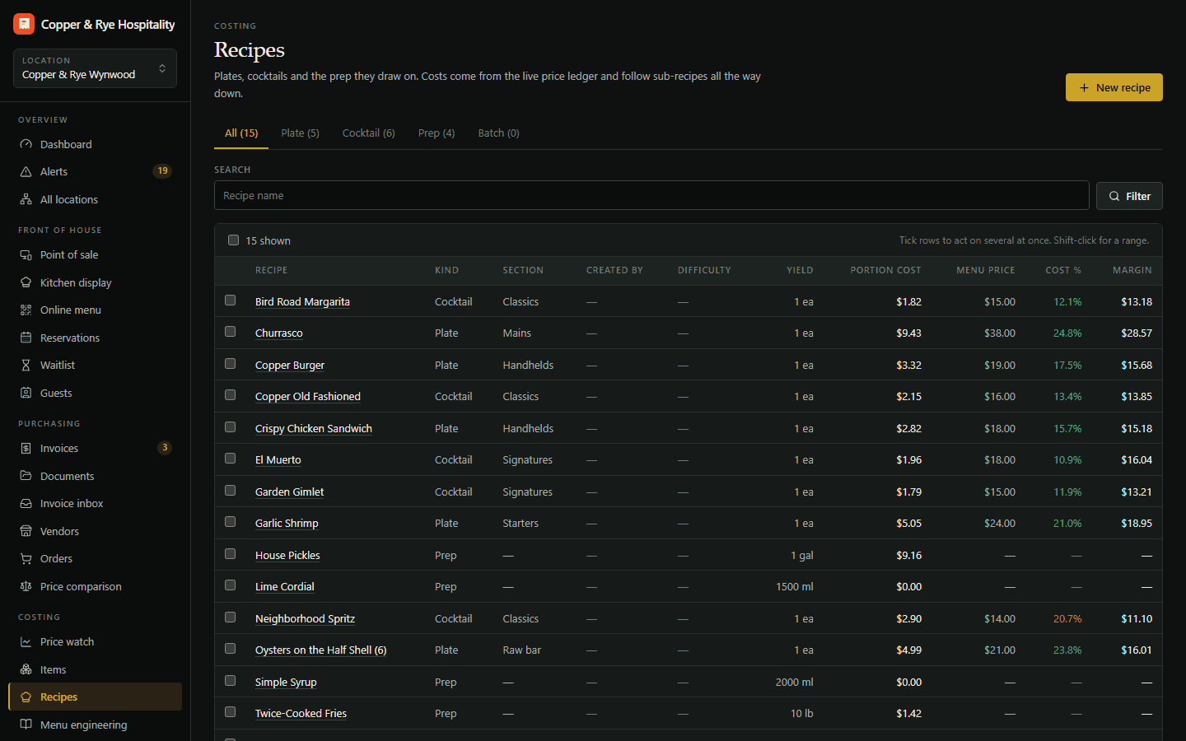Open the Twice-Cooked Fries recipe link
Image resolution: width=1186 pixels, height=741 pixels.
pyautogui.click(x=301, y=714)
